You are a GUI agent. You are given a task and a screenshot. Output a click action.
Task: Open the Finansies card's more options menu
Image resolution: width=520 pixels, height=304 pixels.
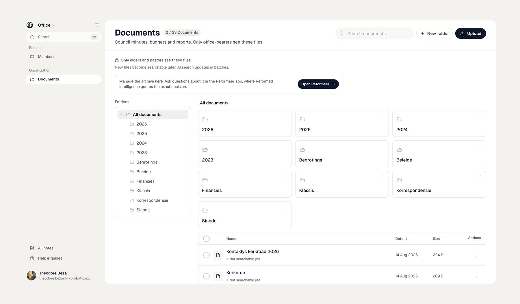click(x=286, y=177)
